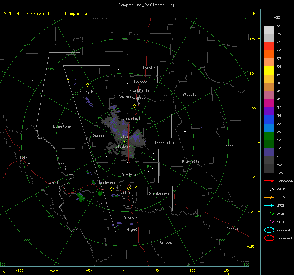The image size is (294, 275).
Task: Click the magenta 18TS arrow in legend
Action: (269, 222)
